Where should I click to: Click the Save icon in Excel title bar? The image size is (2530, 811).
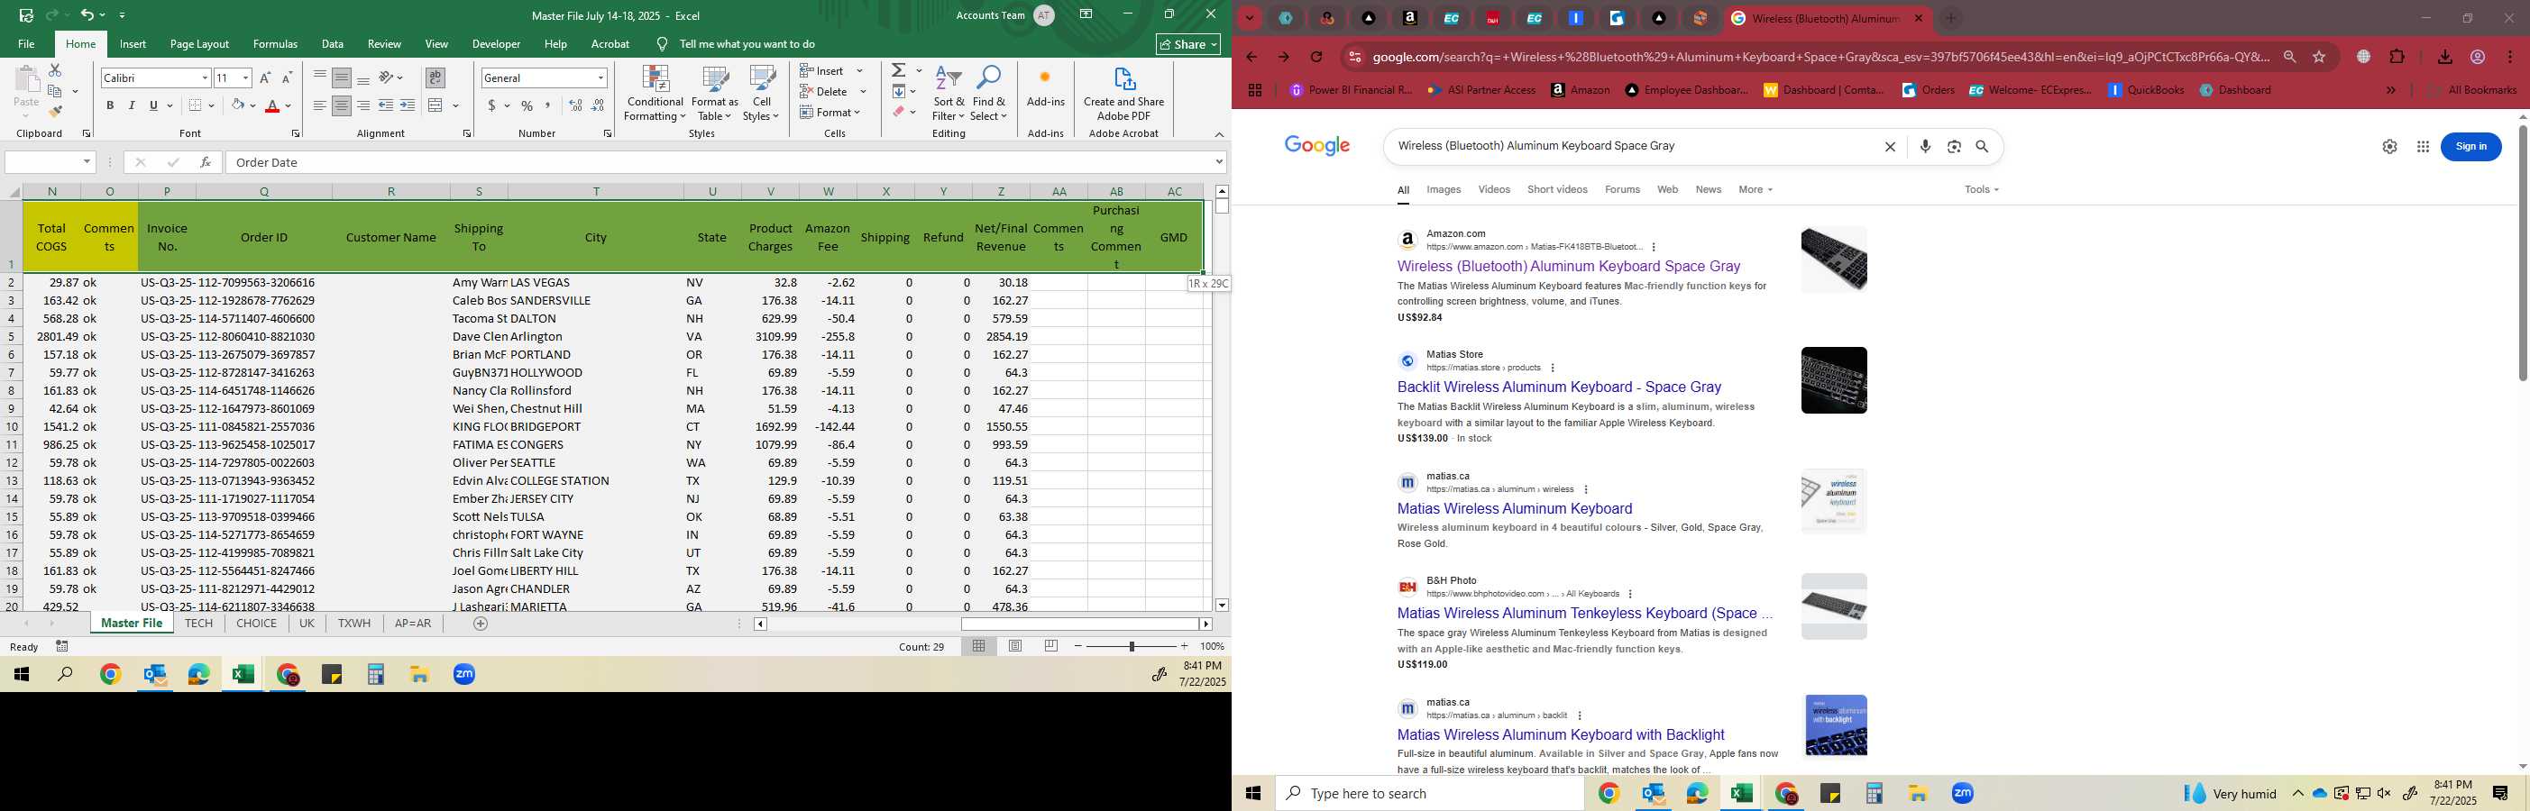26,14
